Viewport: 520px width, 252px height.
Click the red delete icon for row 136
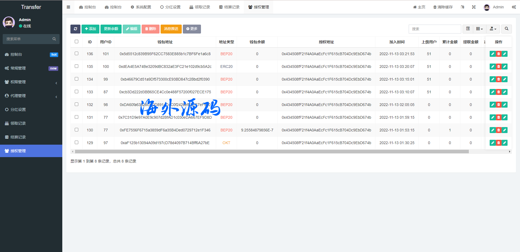pyautogui.click(x=499, y=54)
